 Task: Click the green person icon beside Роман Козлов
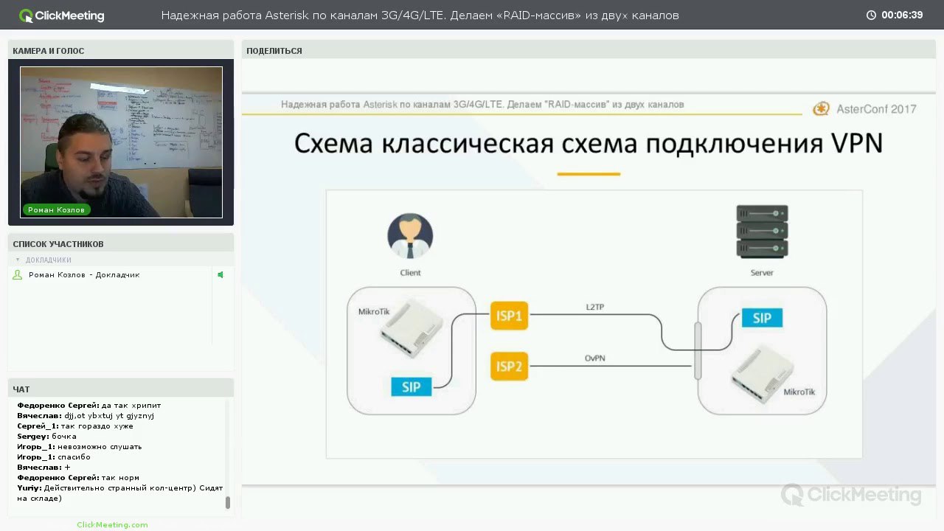18,275
